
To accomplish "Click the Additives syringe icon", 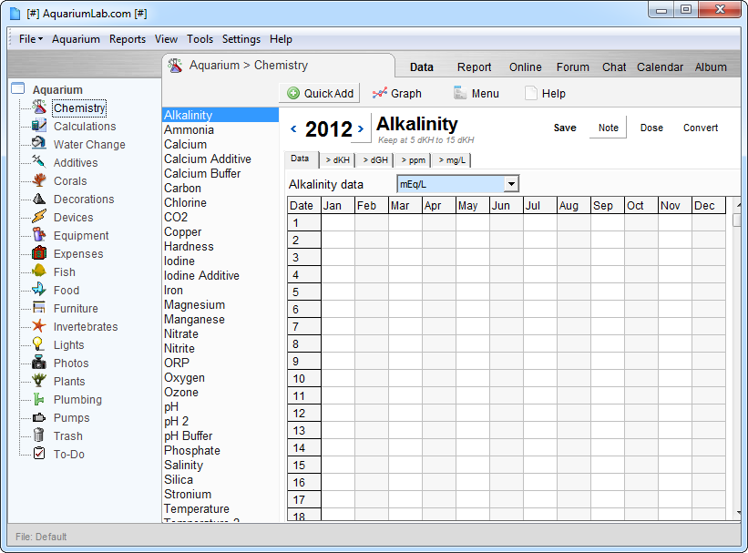I will click(x=39, y=162).
